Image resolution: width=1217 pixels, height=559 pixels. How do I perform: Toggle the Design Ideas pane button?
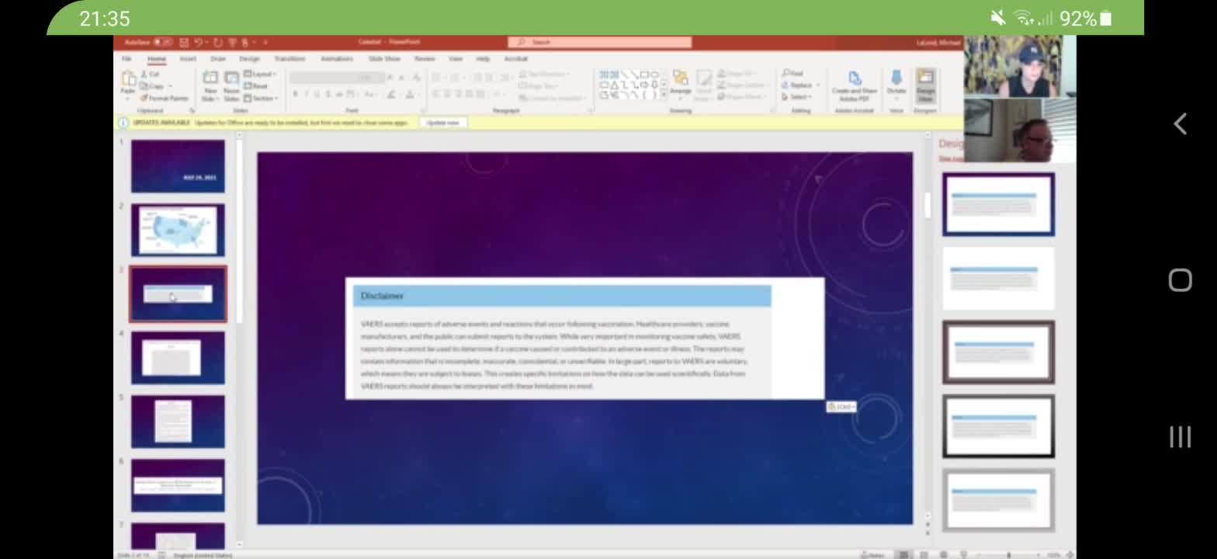925,85
